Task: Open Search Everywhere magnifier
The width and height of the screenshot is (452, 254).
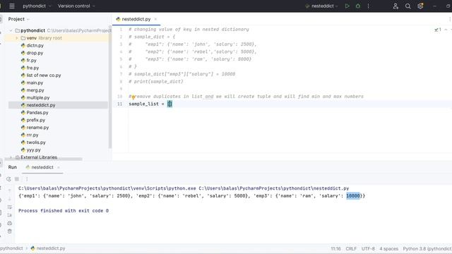Action: click(408, 6)
